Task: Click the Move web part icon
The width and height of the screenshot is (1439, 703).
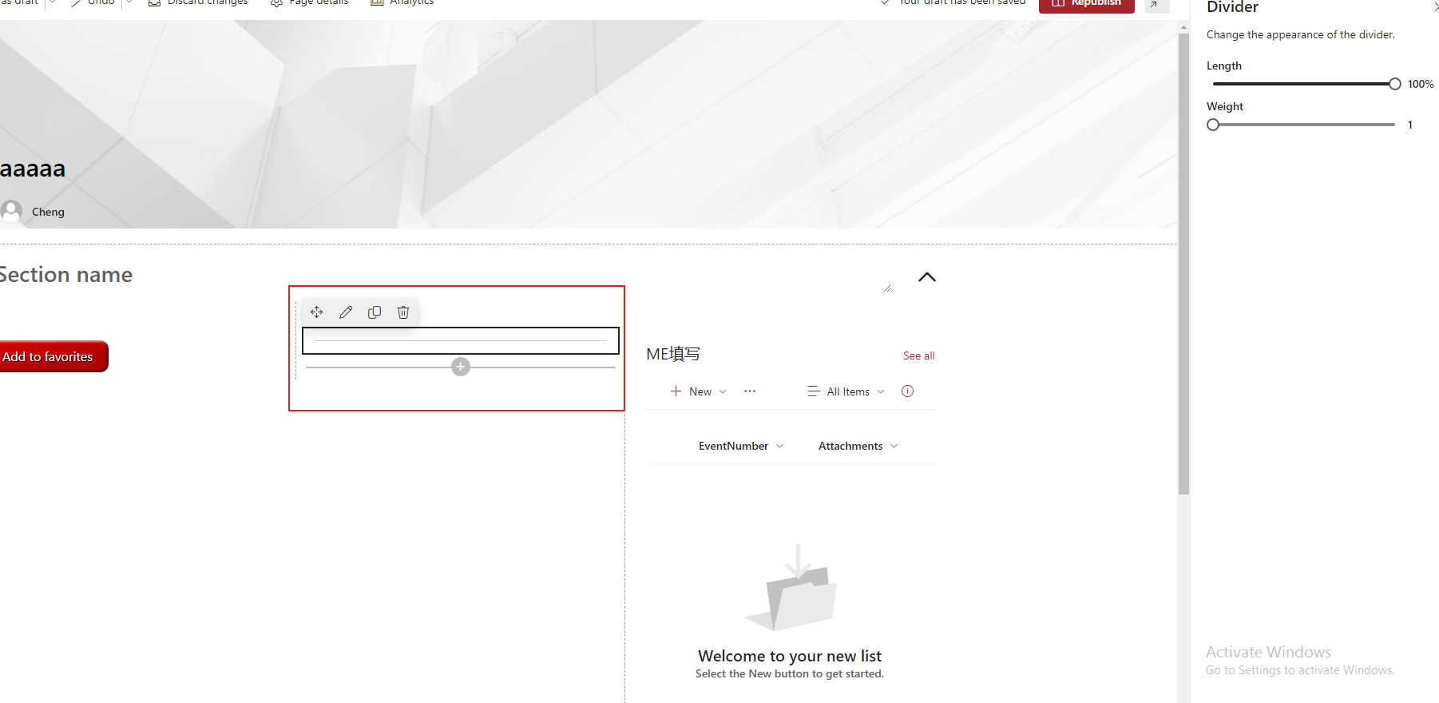Action: 317,312
